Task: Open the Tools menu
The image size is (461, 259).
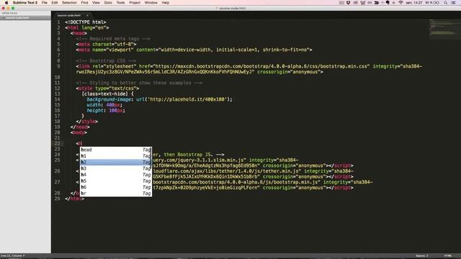Action: tap(120, 3)
